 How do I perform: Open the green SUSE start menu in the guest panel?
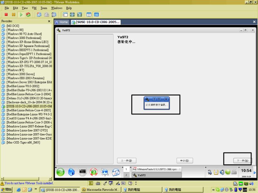coord(61,172)
